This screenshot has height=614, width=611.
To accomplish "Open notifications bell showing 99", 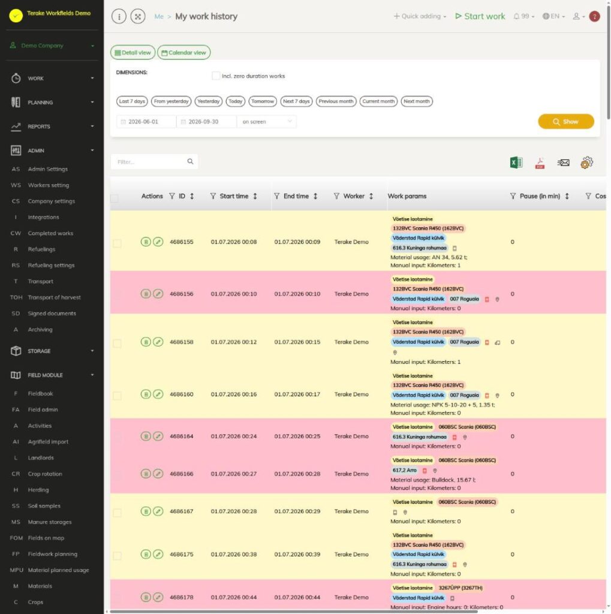I will click(523, 16).
